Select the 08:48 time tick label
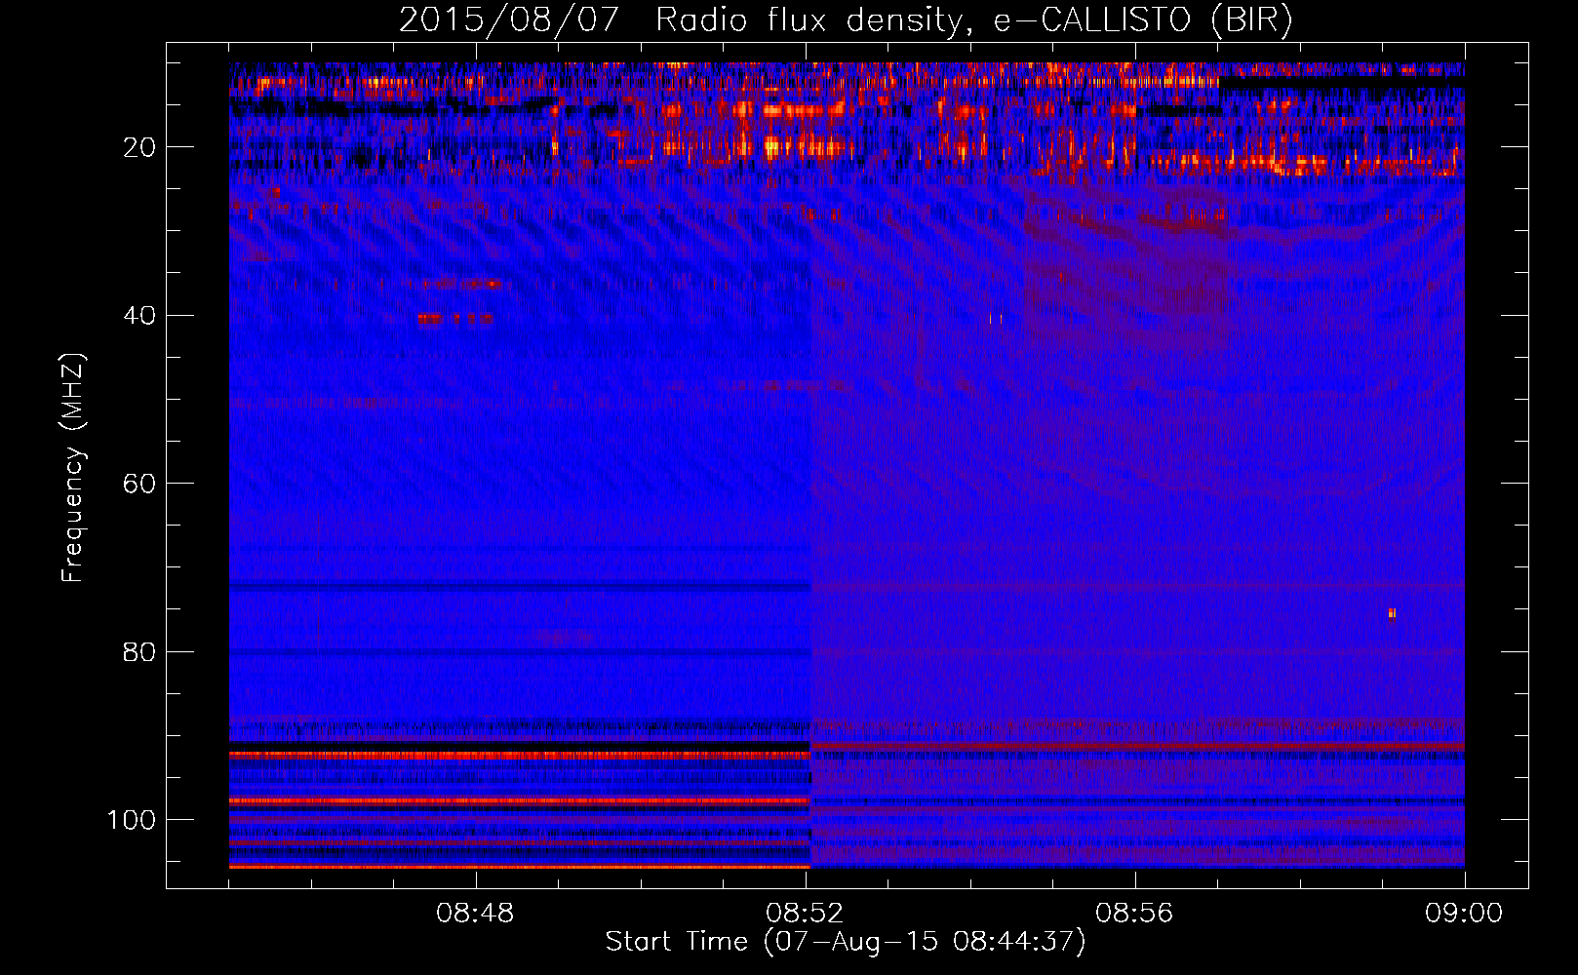The image size is (1578, 975). tap(475, 914)
